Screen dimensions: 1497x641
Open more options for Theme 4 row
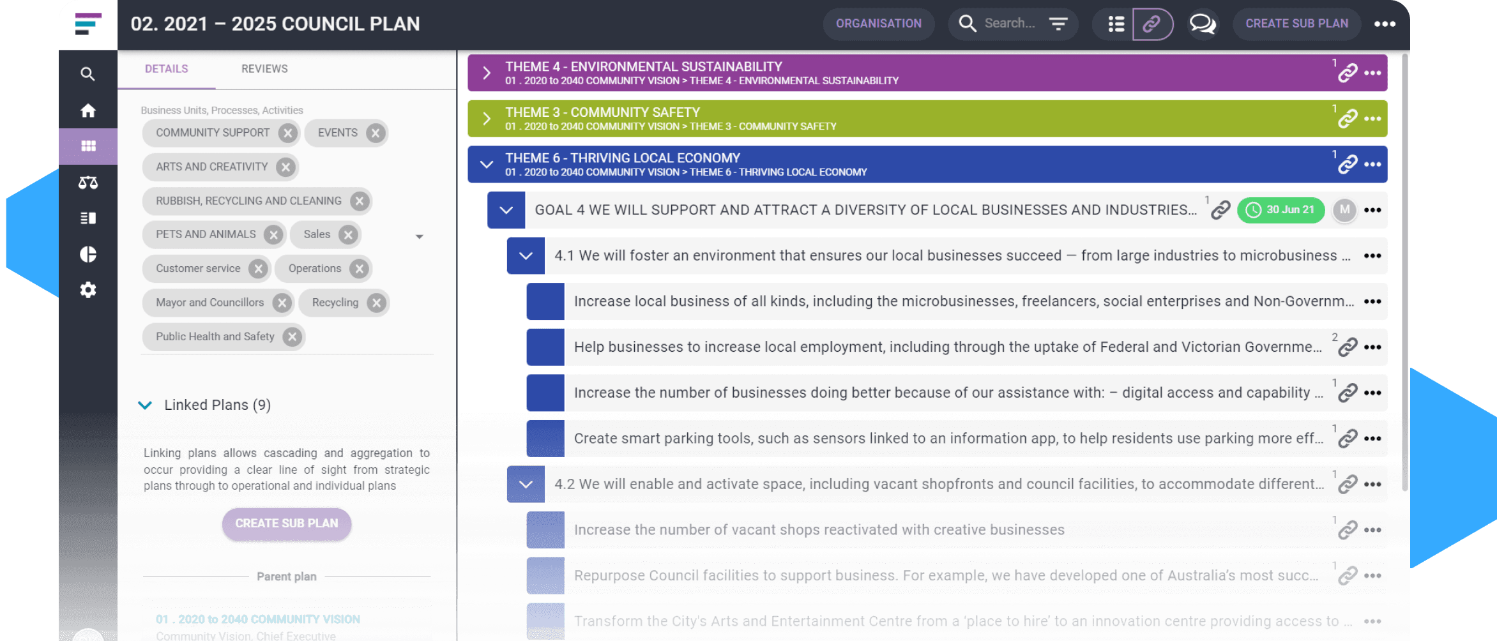1372,73
